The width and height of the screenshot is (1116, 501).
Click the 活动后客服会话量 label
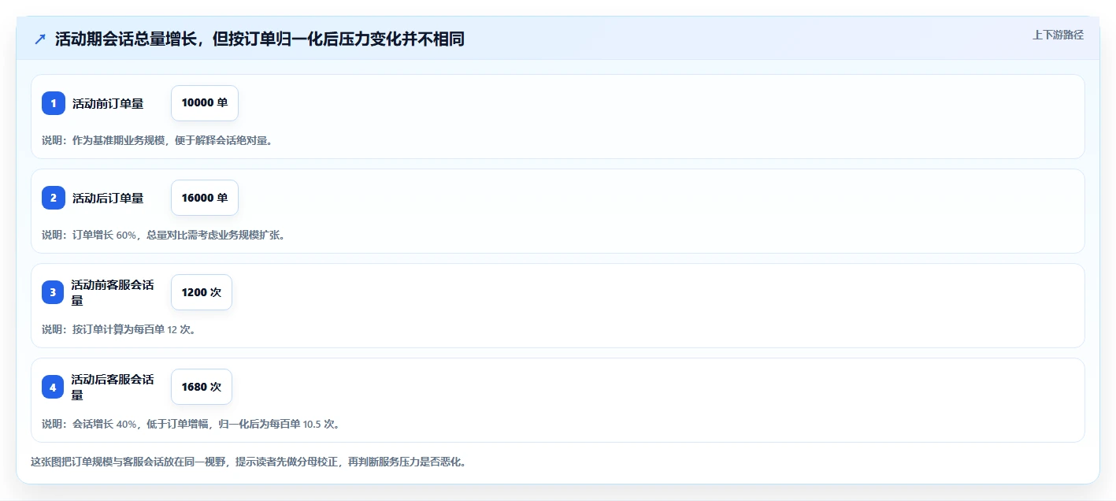pyautogui.click(x=113, y=387)
